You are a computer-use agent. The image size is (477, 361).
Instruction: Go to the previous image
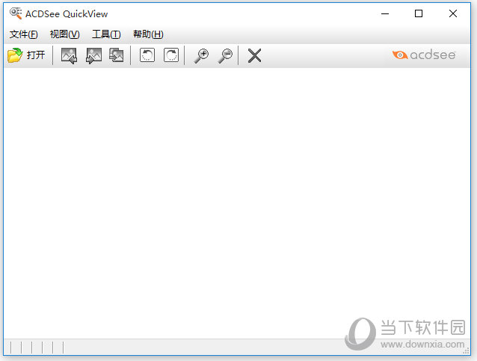click(69, 55)
